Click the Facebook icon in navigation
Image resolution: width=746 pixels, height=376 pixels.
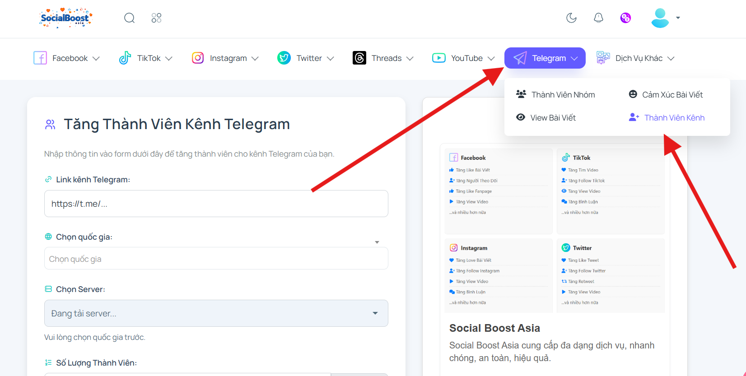40,58
